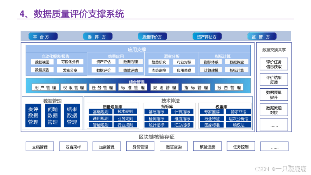Click the 行业特征 cell
Image resolution: width=311 pixels, height=175 pixels.
212,119
